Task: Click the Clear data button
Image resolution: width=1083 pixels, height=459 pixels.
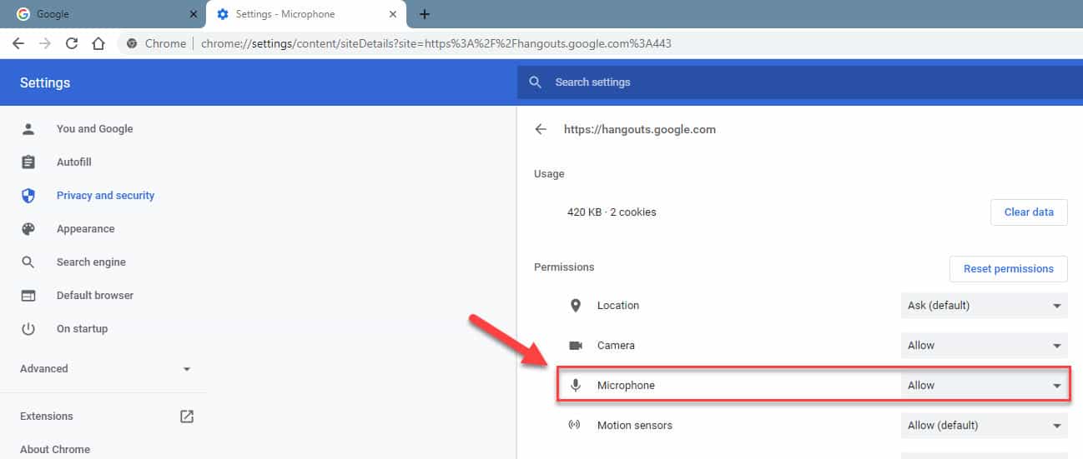Action: click(x=1029, y=212)
